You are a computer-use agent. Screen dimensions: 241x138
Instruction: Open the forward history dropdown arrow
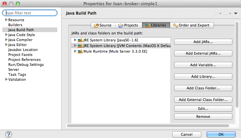(x=230, y=14)
